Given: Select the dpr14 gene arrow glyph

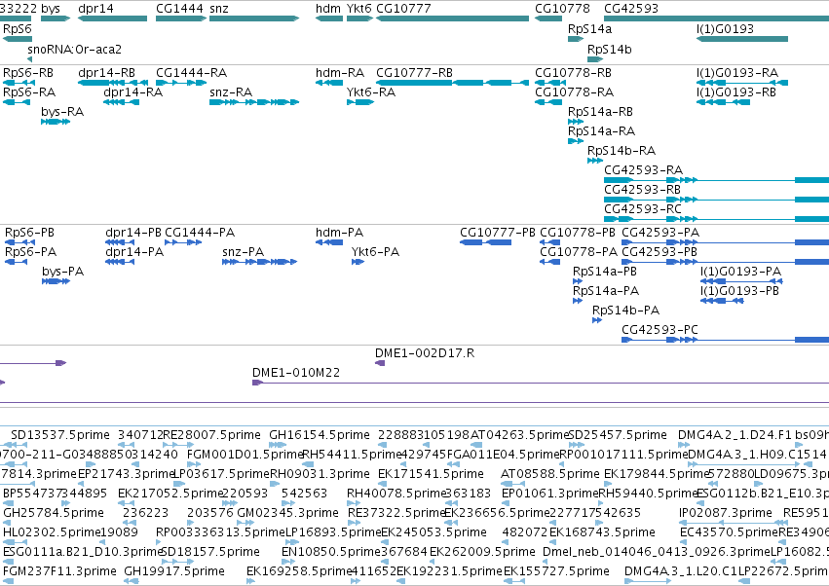Looking at the screenshot, I should point(113,18).
